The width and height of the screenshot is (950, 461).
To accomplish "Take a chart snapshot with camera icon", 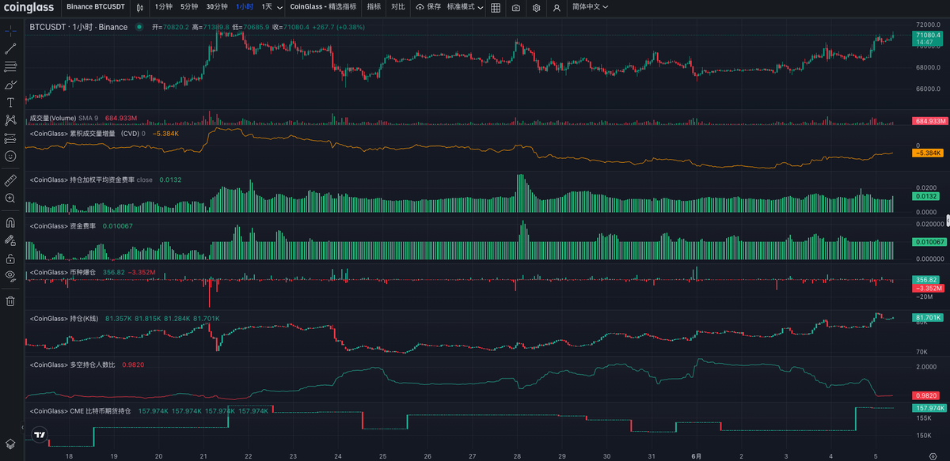I will [516, 7].
